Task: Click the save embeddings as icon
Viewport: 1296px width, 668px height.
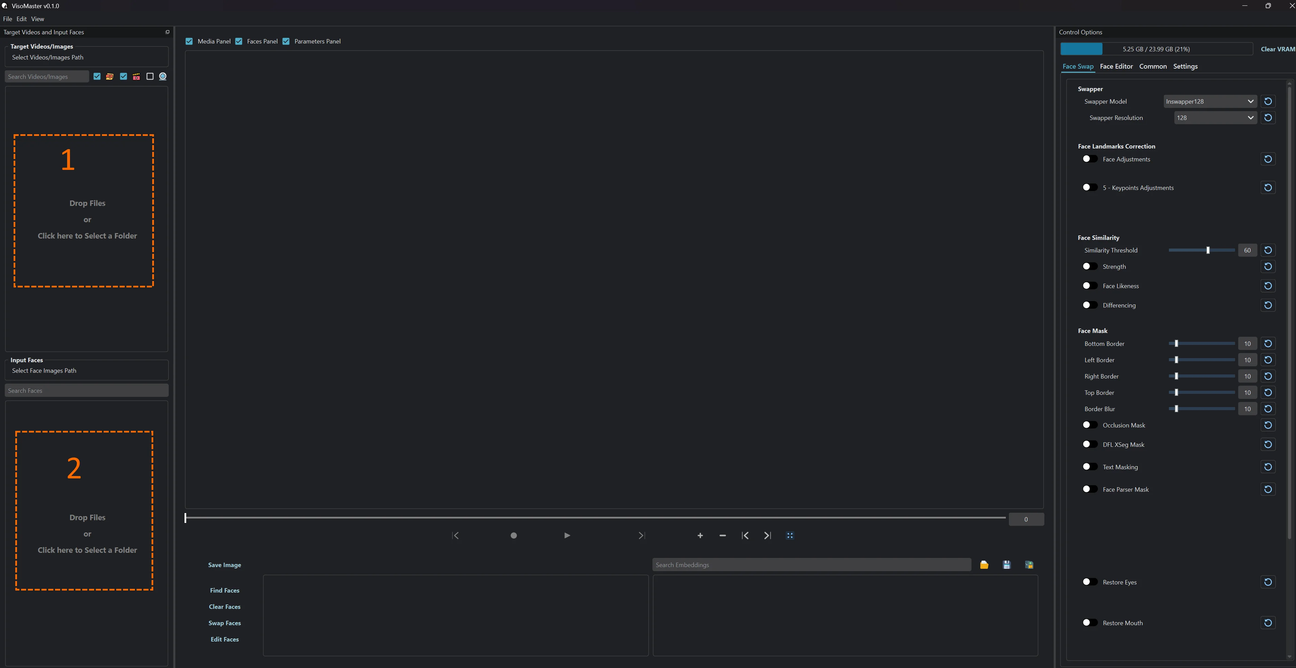Action: pos(1029,565)
